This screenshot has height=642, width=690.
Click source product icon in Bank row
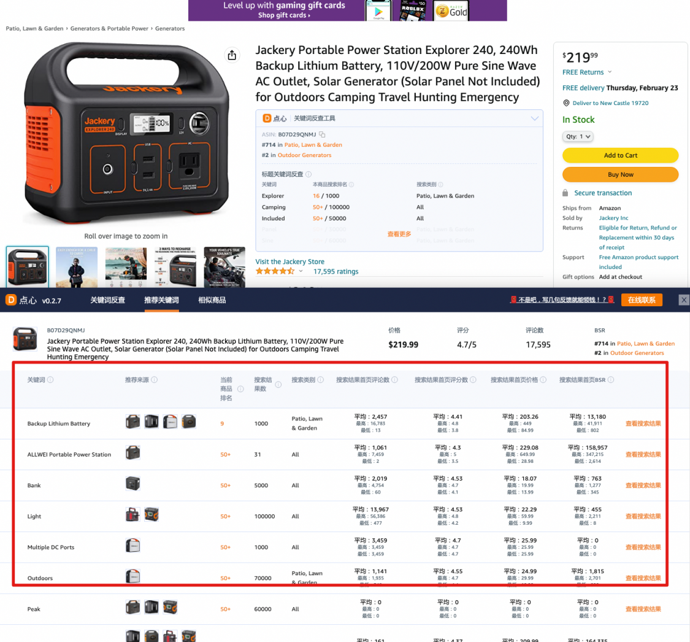tap(133, 484)
